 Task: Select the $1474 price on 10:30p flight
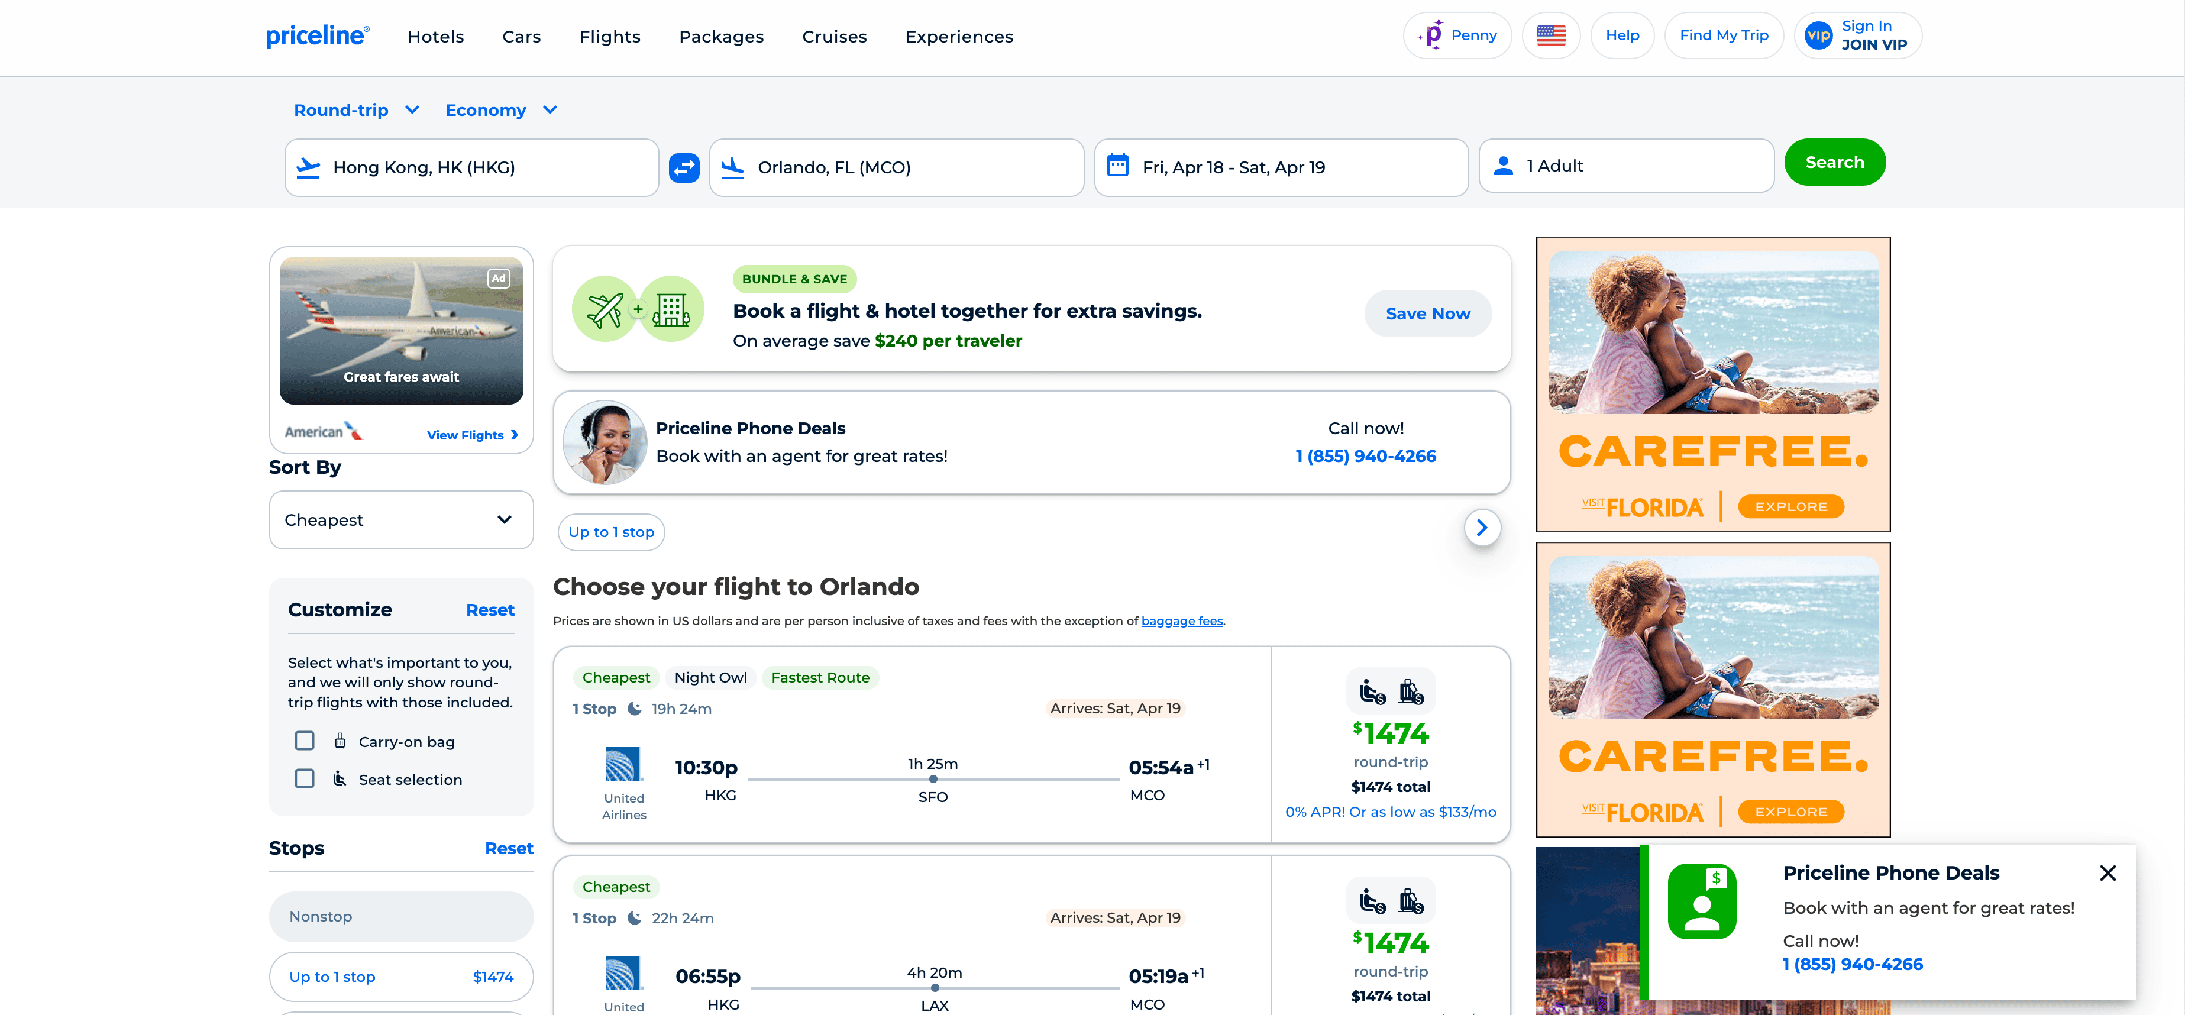(x=1390, y=733)
